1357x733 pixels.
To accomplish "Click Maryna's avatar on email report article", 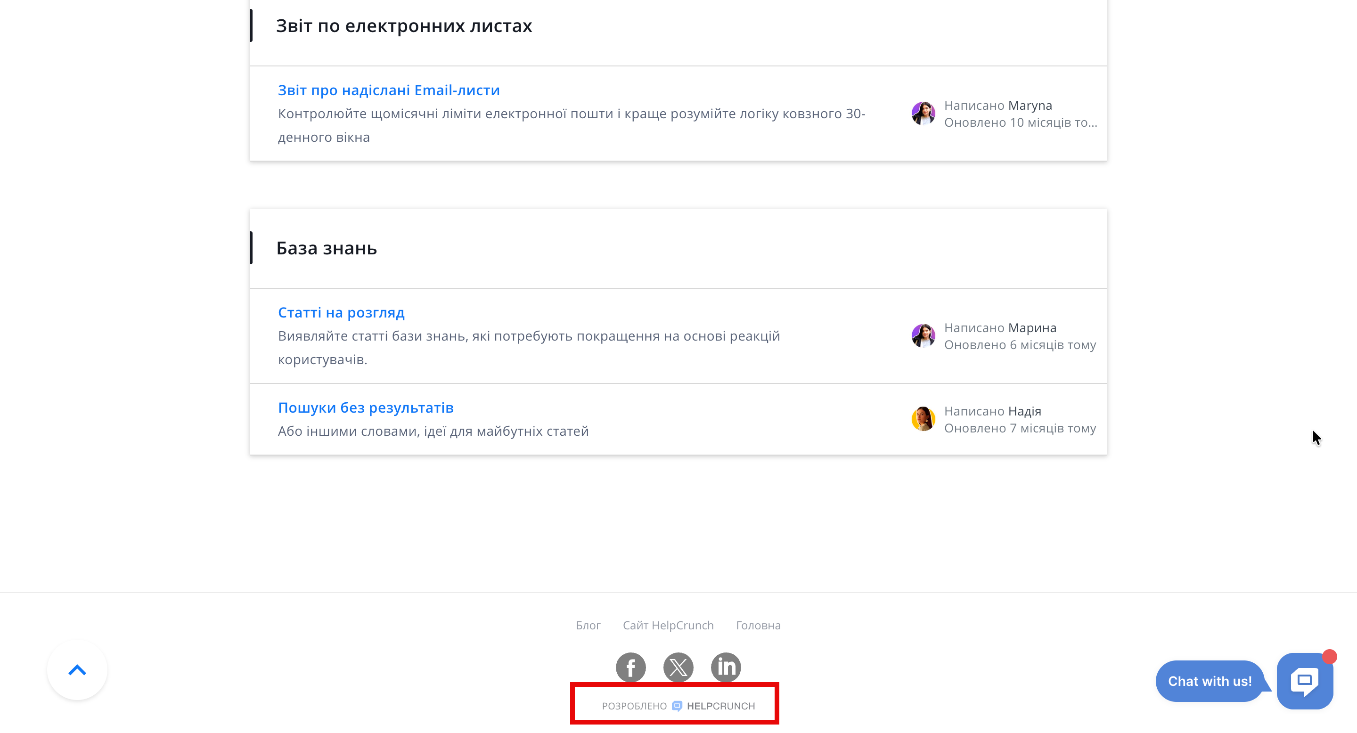I will [923, 113].
